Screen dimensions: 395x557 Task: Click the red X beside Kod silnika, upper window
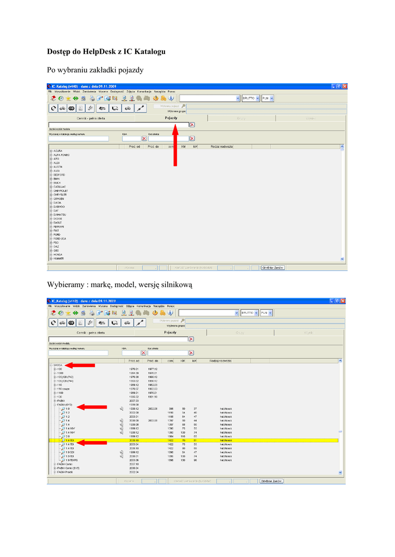click(192, 138)
